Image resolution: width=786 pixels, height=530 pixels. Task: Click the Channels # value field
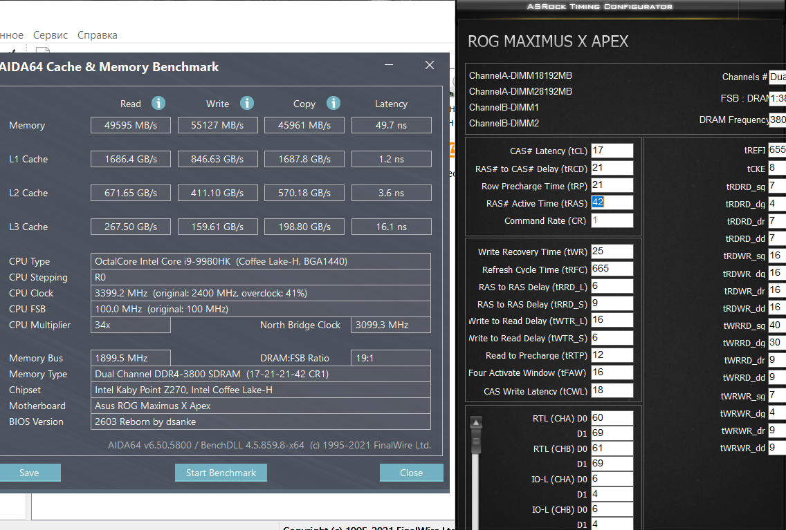(x=778, y=77)
